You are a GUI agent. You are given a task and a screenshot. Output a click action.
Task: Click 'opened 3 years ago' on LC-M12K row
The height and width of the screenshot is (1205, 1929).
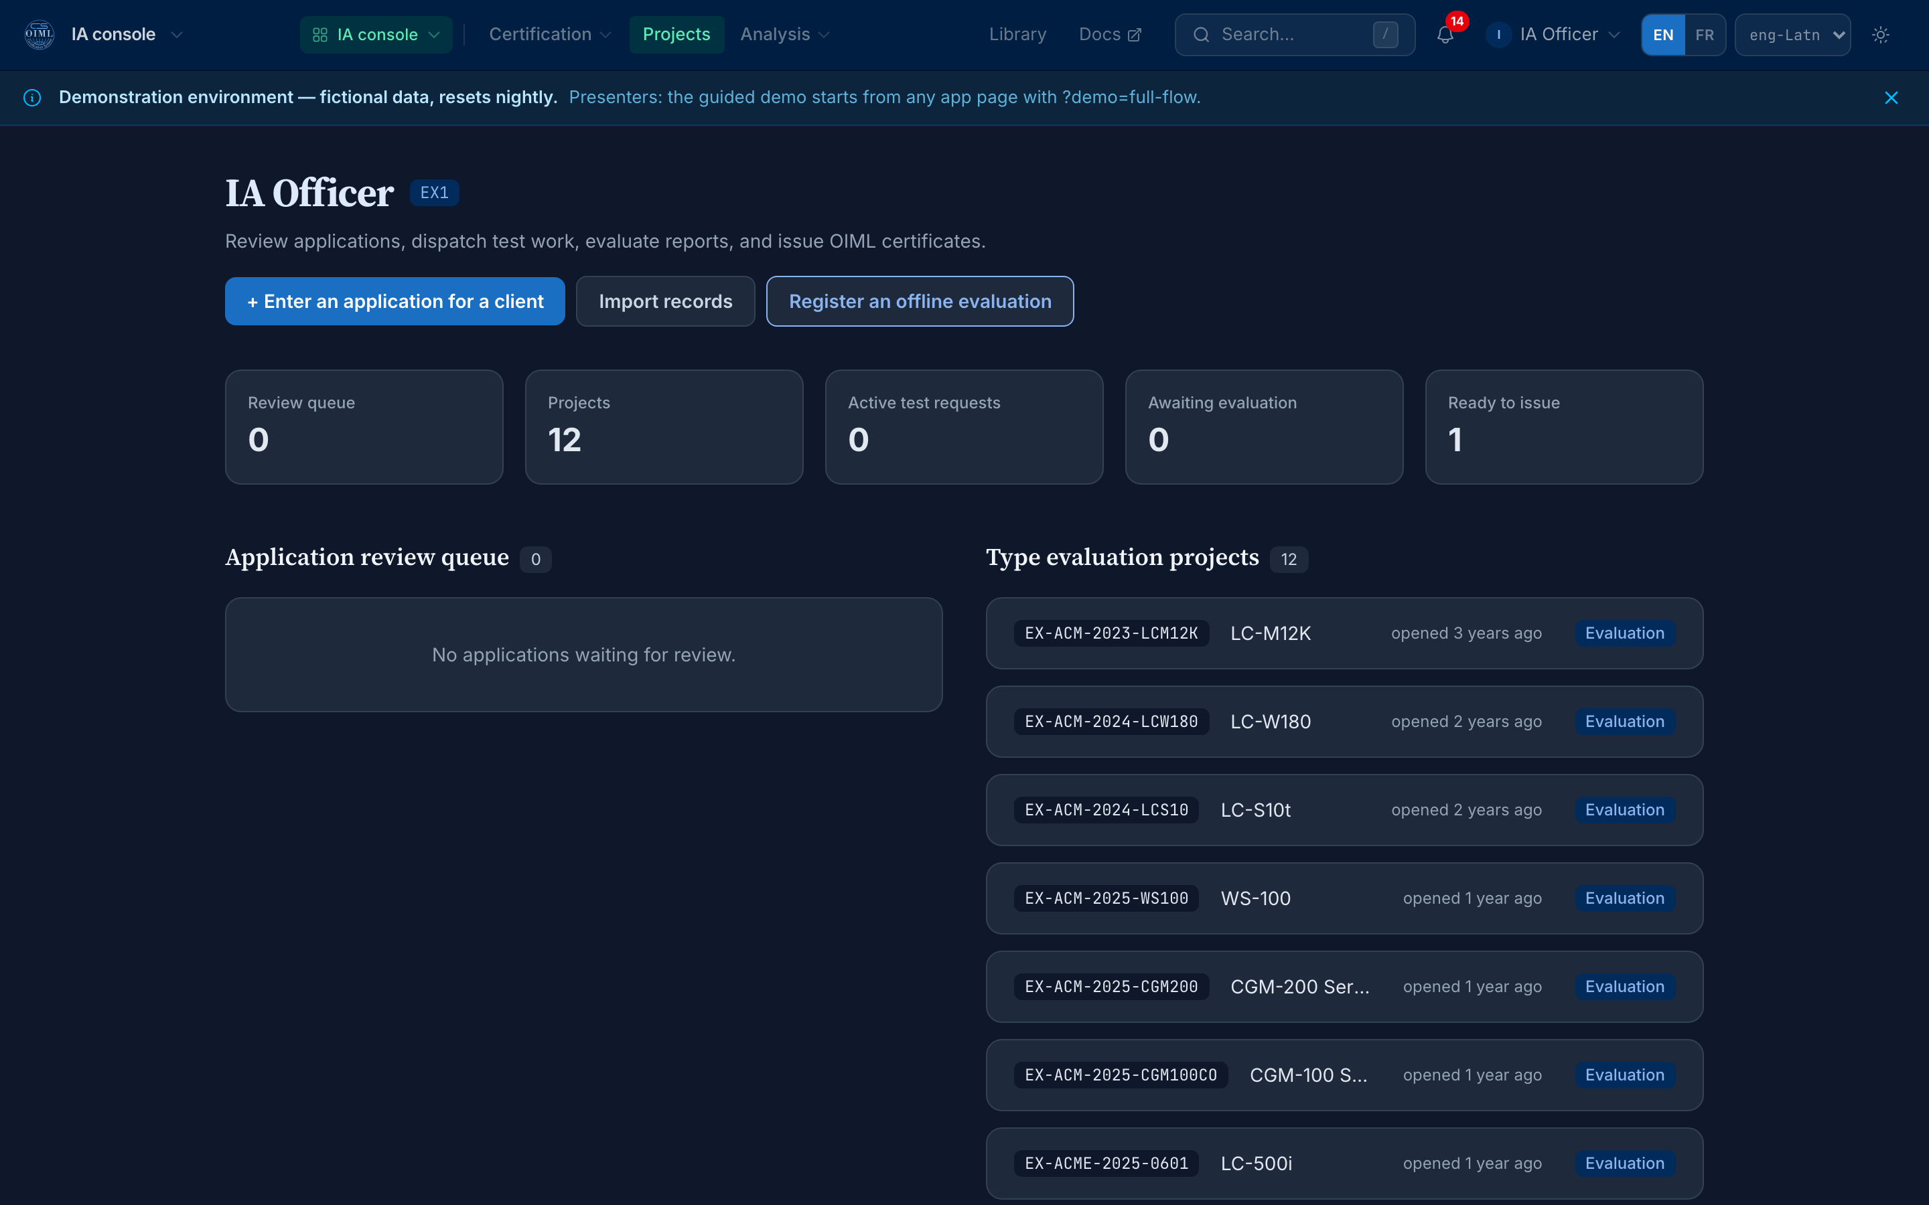click(x=1466, y=633)
